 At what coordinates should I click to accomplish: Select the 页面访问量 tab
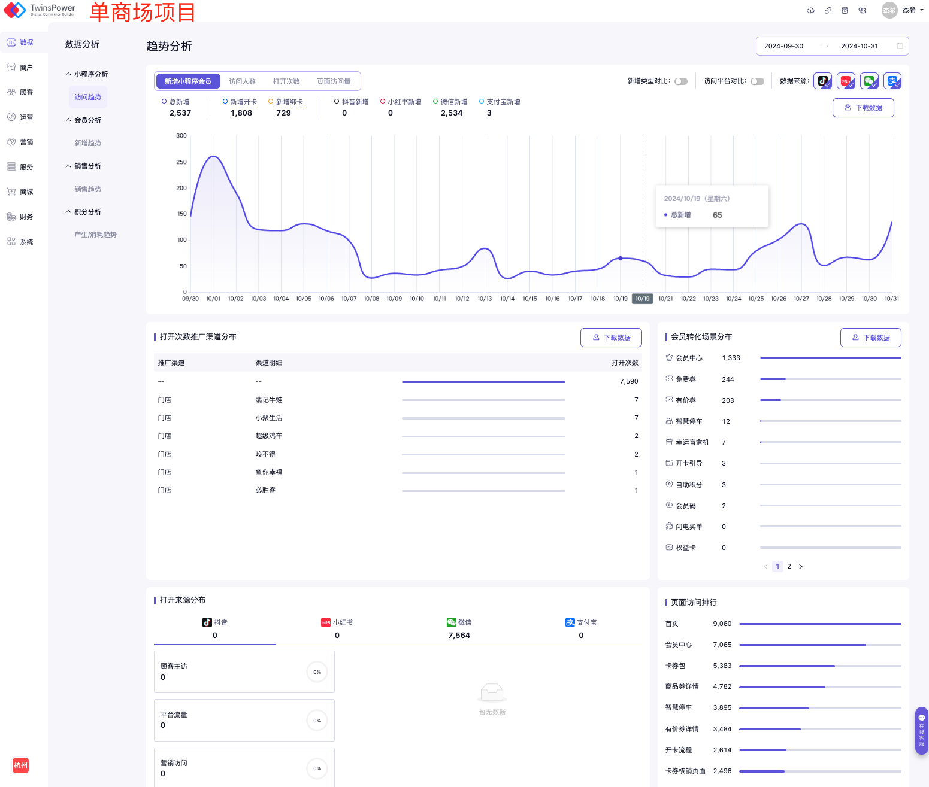334,81
